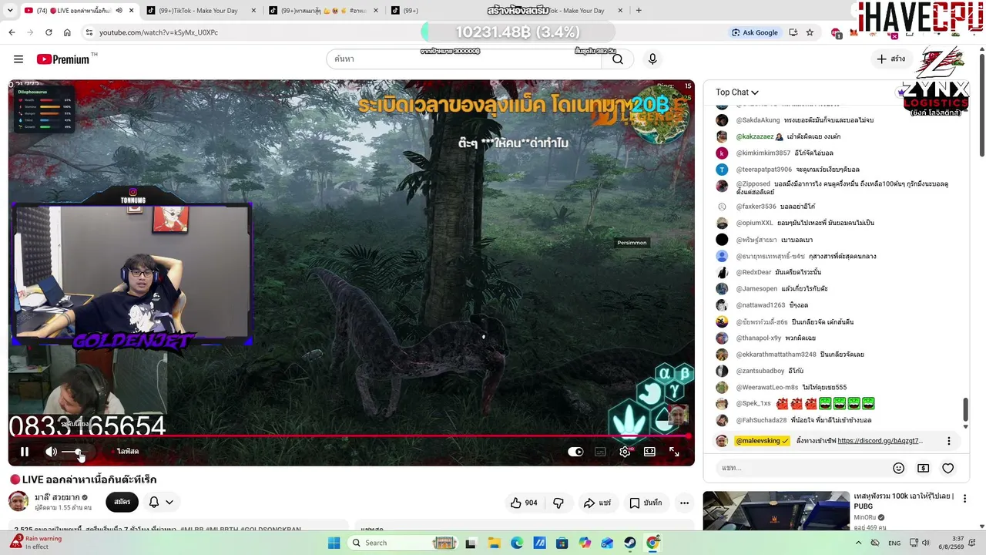Click the YouTube search field
Viewport: 986px width, 555px height.
(464, 59)
